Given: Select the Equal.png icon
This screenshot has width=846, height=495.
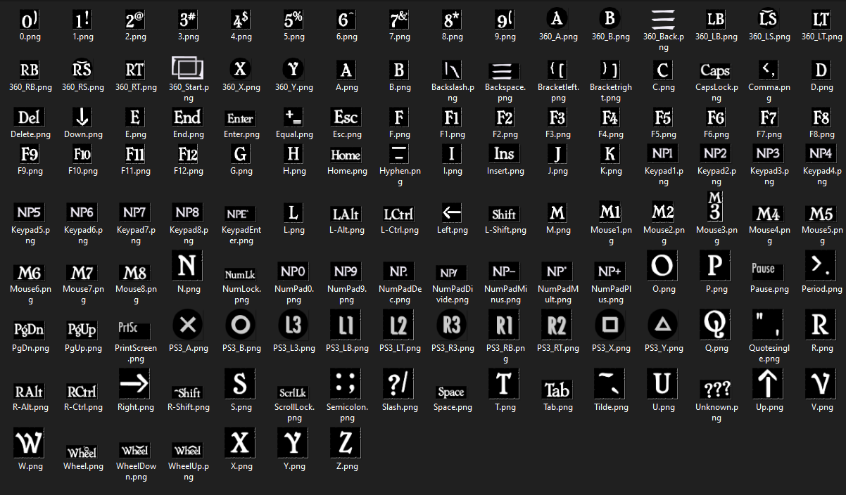Looking at the screenshot, I should pyautogui.click(x=293, y=117).
